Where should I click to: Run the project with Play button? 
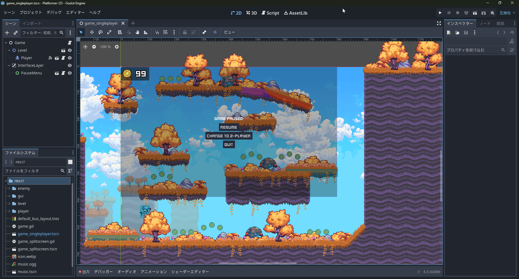440,13
